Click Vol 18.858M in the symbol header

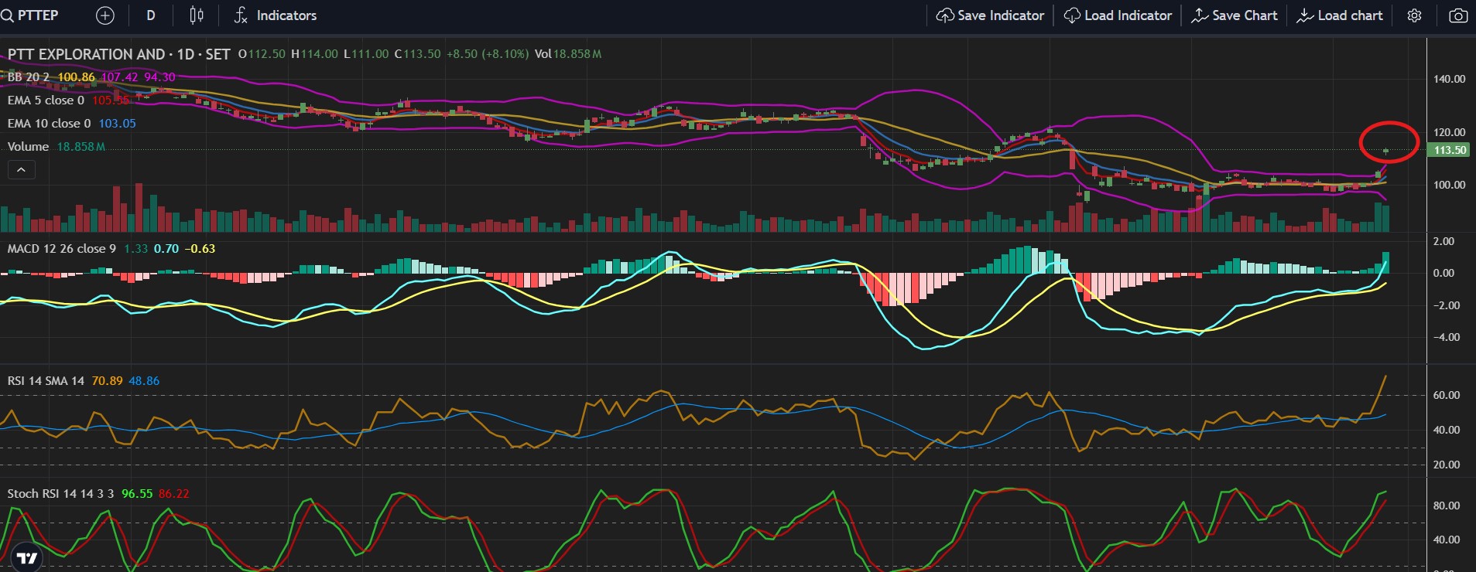coord(568,54)
